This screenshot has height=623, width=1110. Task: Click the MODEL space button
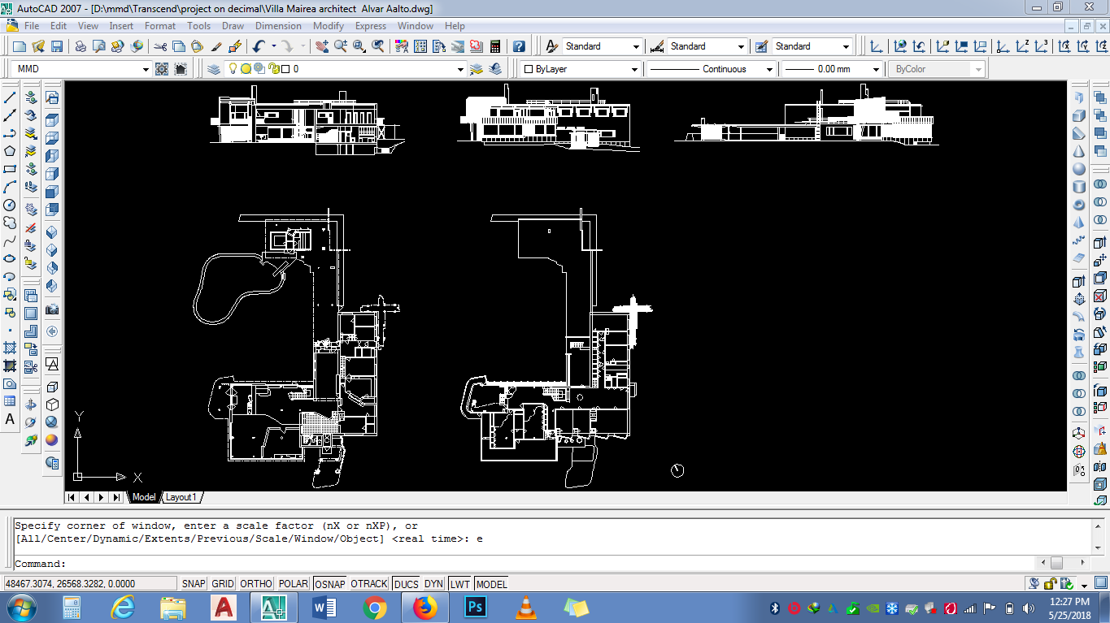pos(491,584)
